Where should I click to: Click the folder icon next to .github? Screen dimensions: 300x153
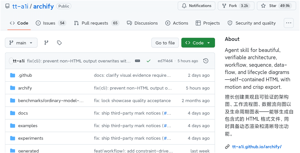(13, 75)
